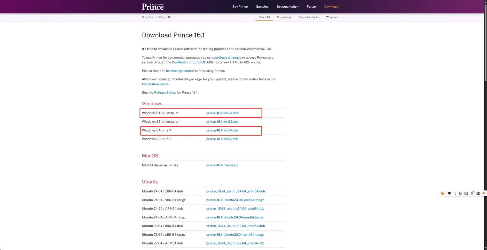Switch to the Pre-release tab
Screen dimensions: 487x250
[284, 17]
